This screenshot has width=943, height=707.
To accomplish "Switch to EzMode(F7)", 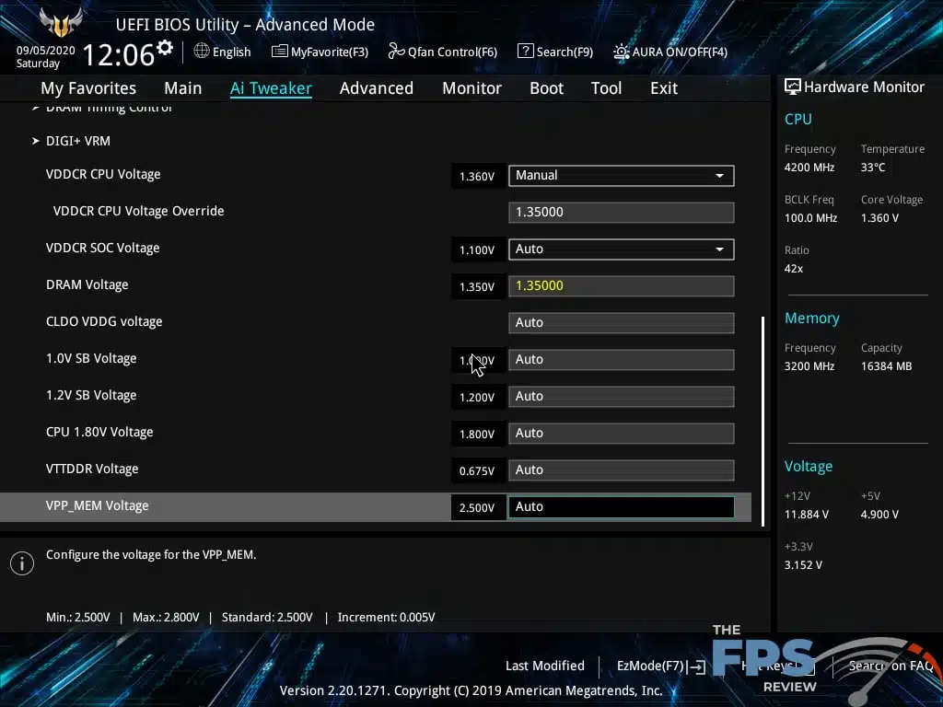I will click(661, 666).
